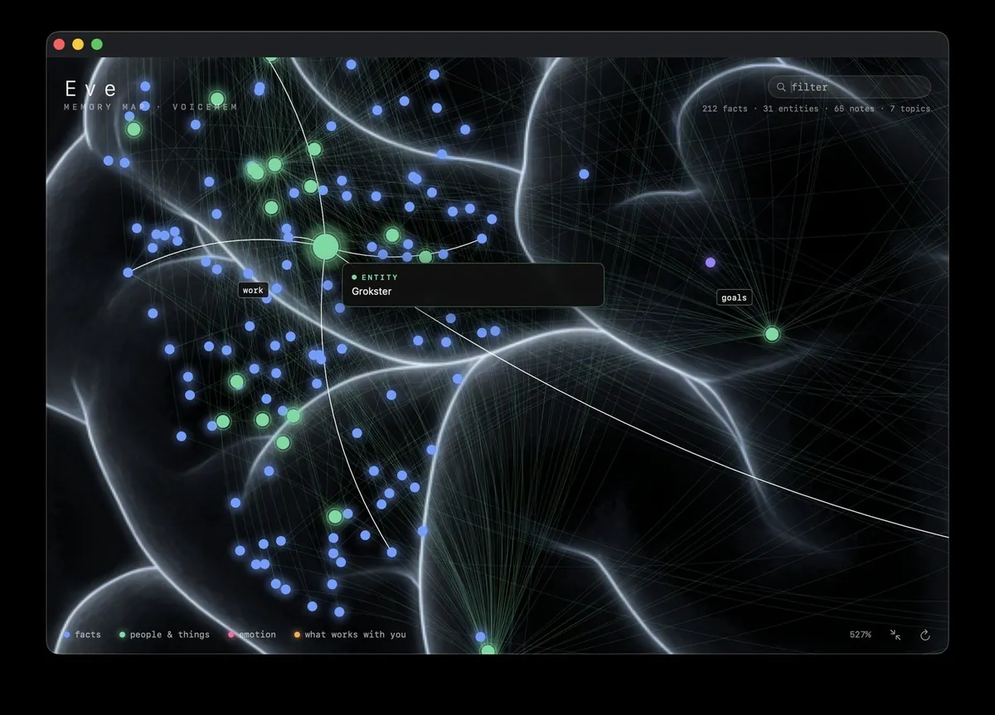The image size is (995, 715).
Task: Click the goals topic label
Action: tap(734, 297)
